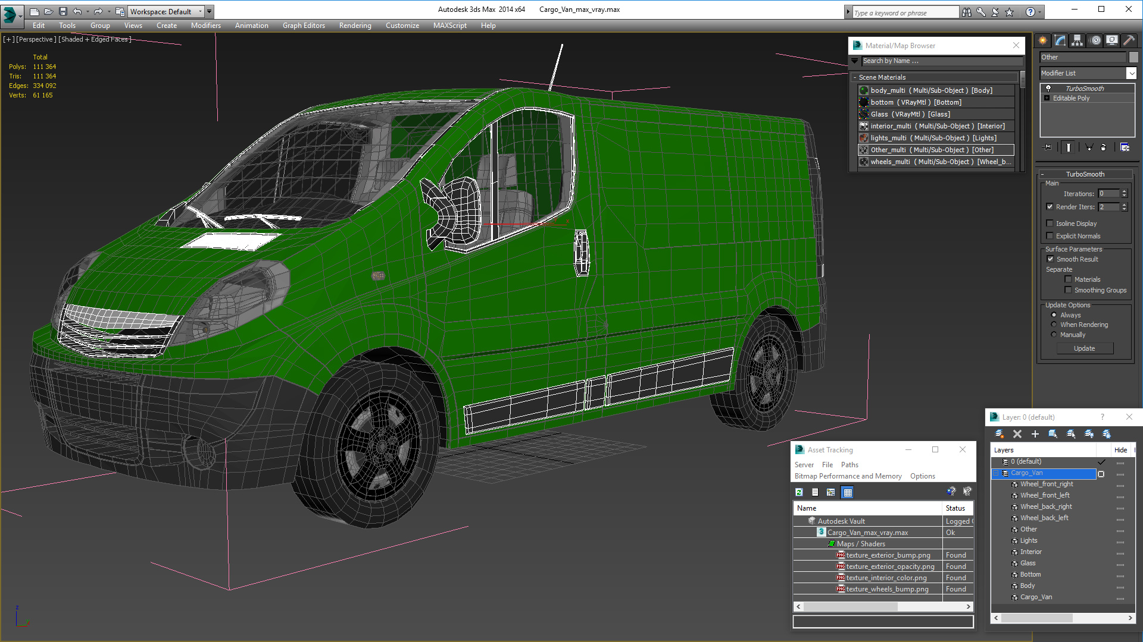Add selected objects to highlighted layer
The image size is (1143, 642).
(1035, 434)
